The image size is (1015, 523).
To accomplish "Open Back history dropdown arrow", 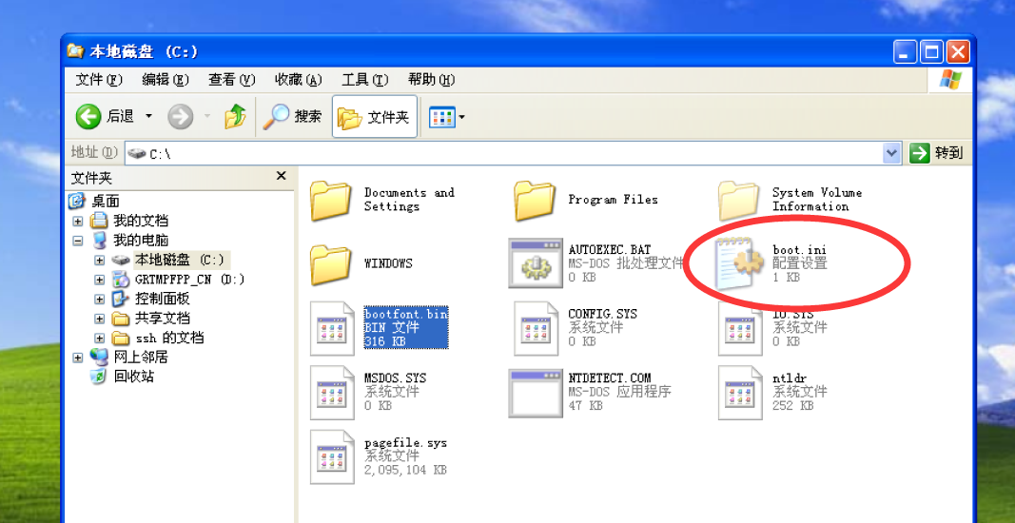I will 149,117.
